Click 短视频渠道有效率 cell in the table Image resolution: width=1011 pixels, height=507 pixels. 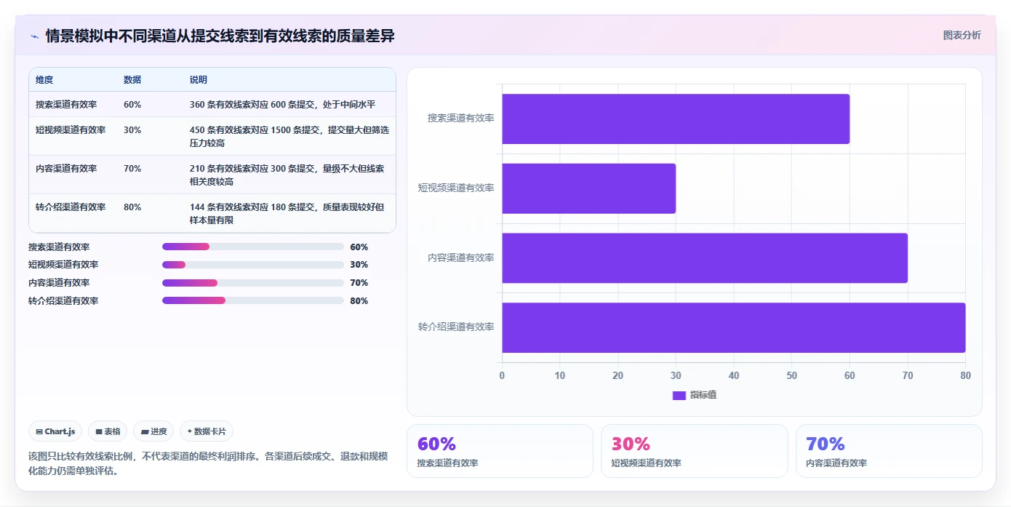pos(71,130)
